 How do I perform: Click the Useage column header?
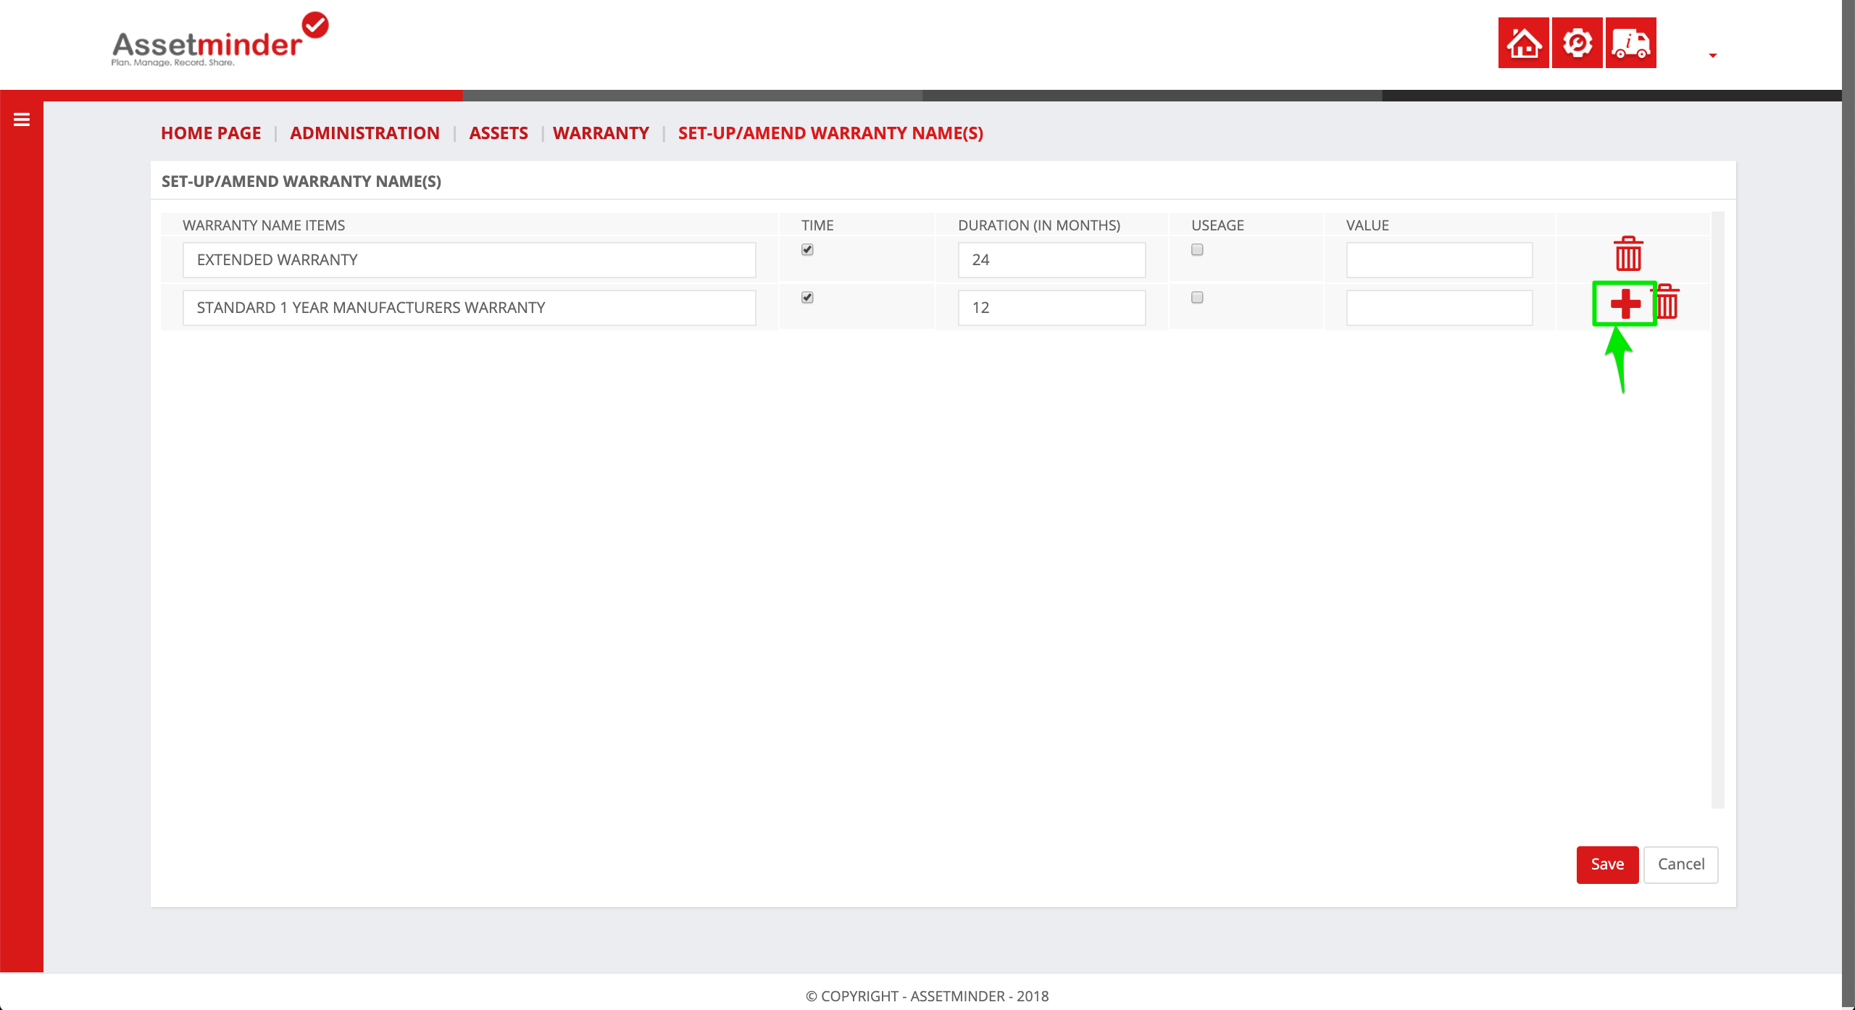pyautogui.click(x=1217, y=225)
